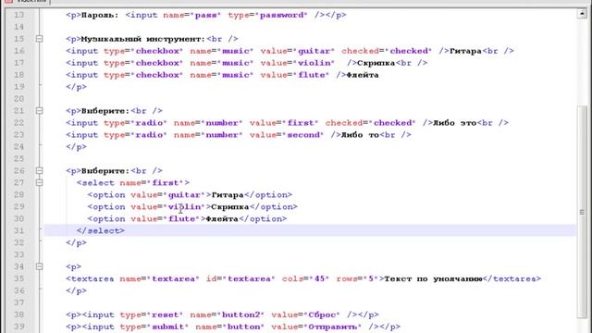Click the 'Сброс' value on line 38
The height and width of the screenshot is (333, 592).
click(x=322, y=314)
